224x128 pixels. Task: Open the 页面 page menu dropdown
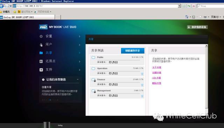pos(216,17)
